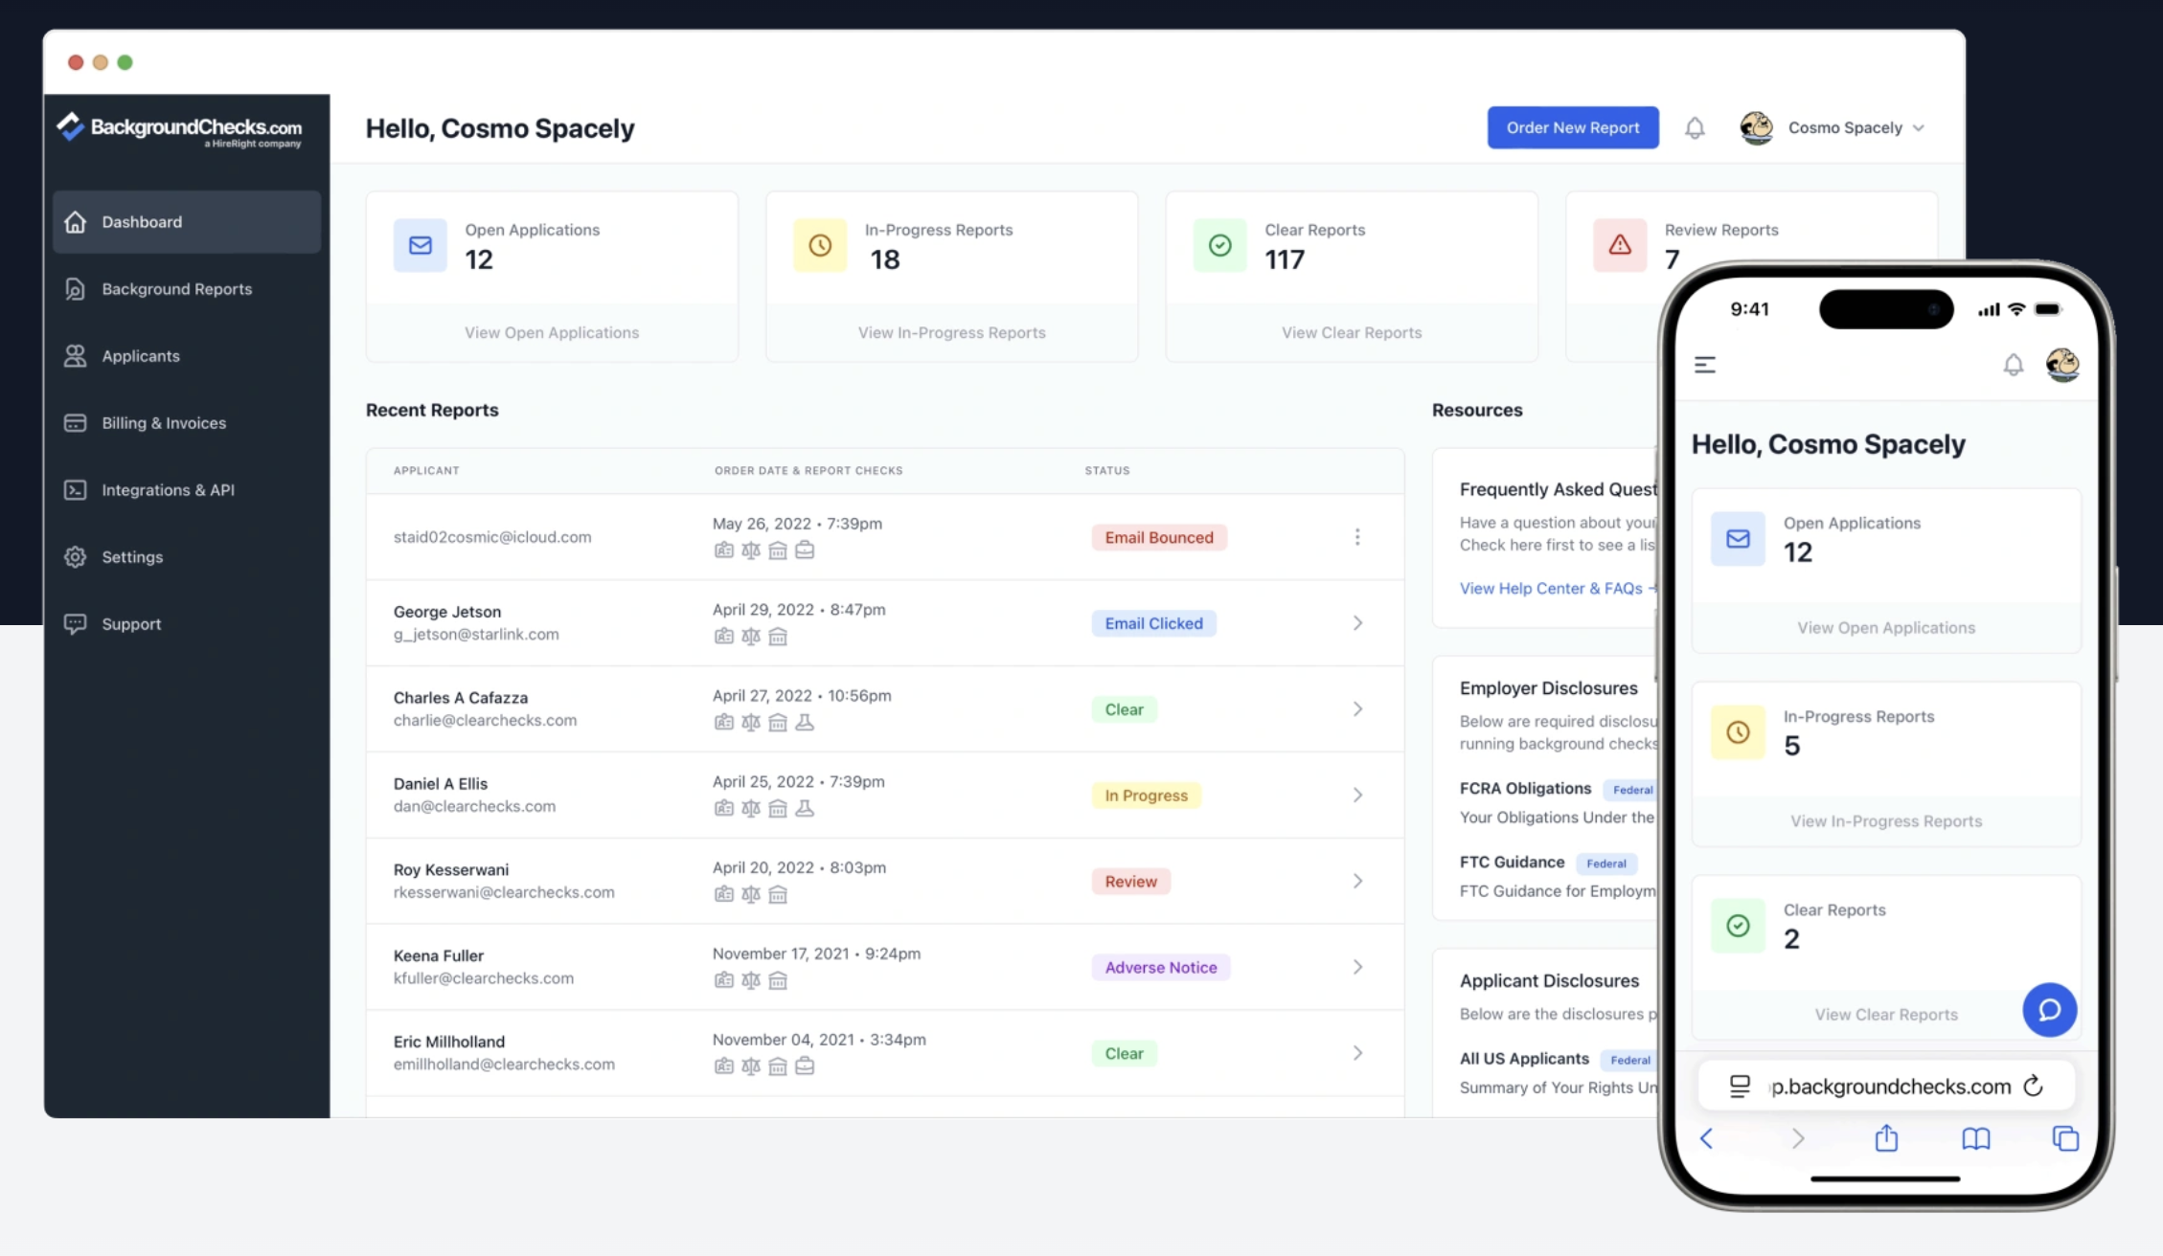Click the reload icon in phone address bar
The image size is (2163, 1256).
(2034, 1086)
